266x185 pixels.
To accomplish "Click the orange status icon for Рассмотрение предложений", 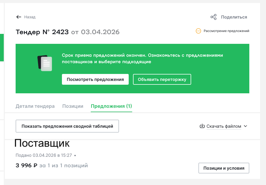I will coord(198,31).
